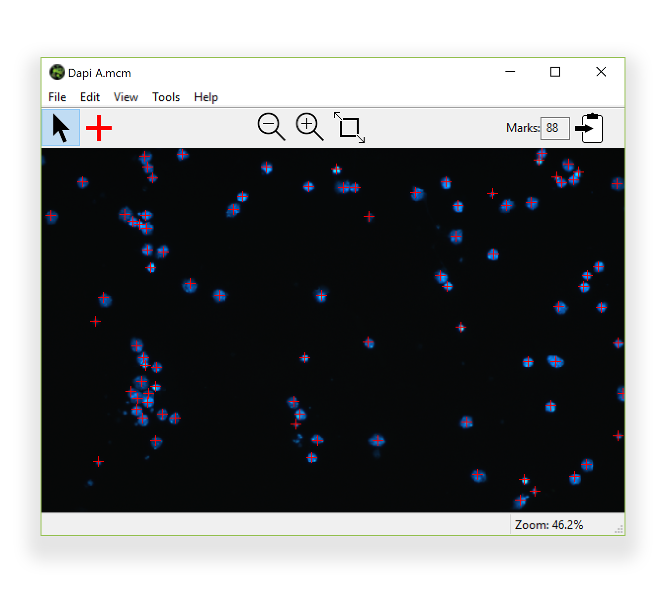Image resolution: width=666 pixels, height=593 pixels.
Task: Open the Edit menu
Action: (x=90, y=97)
